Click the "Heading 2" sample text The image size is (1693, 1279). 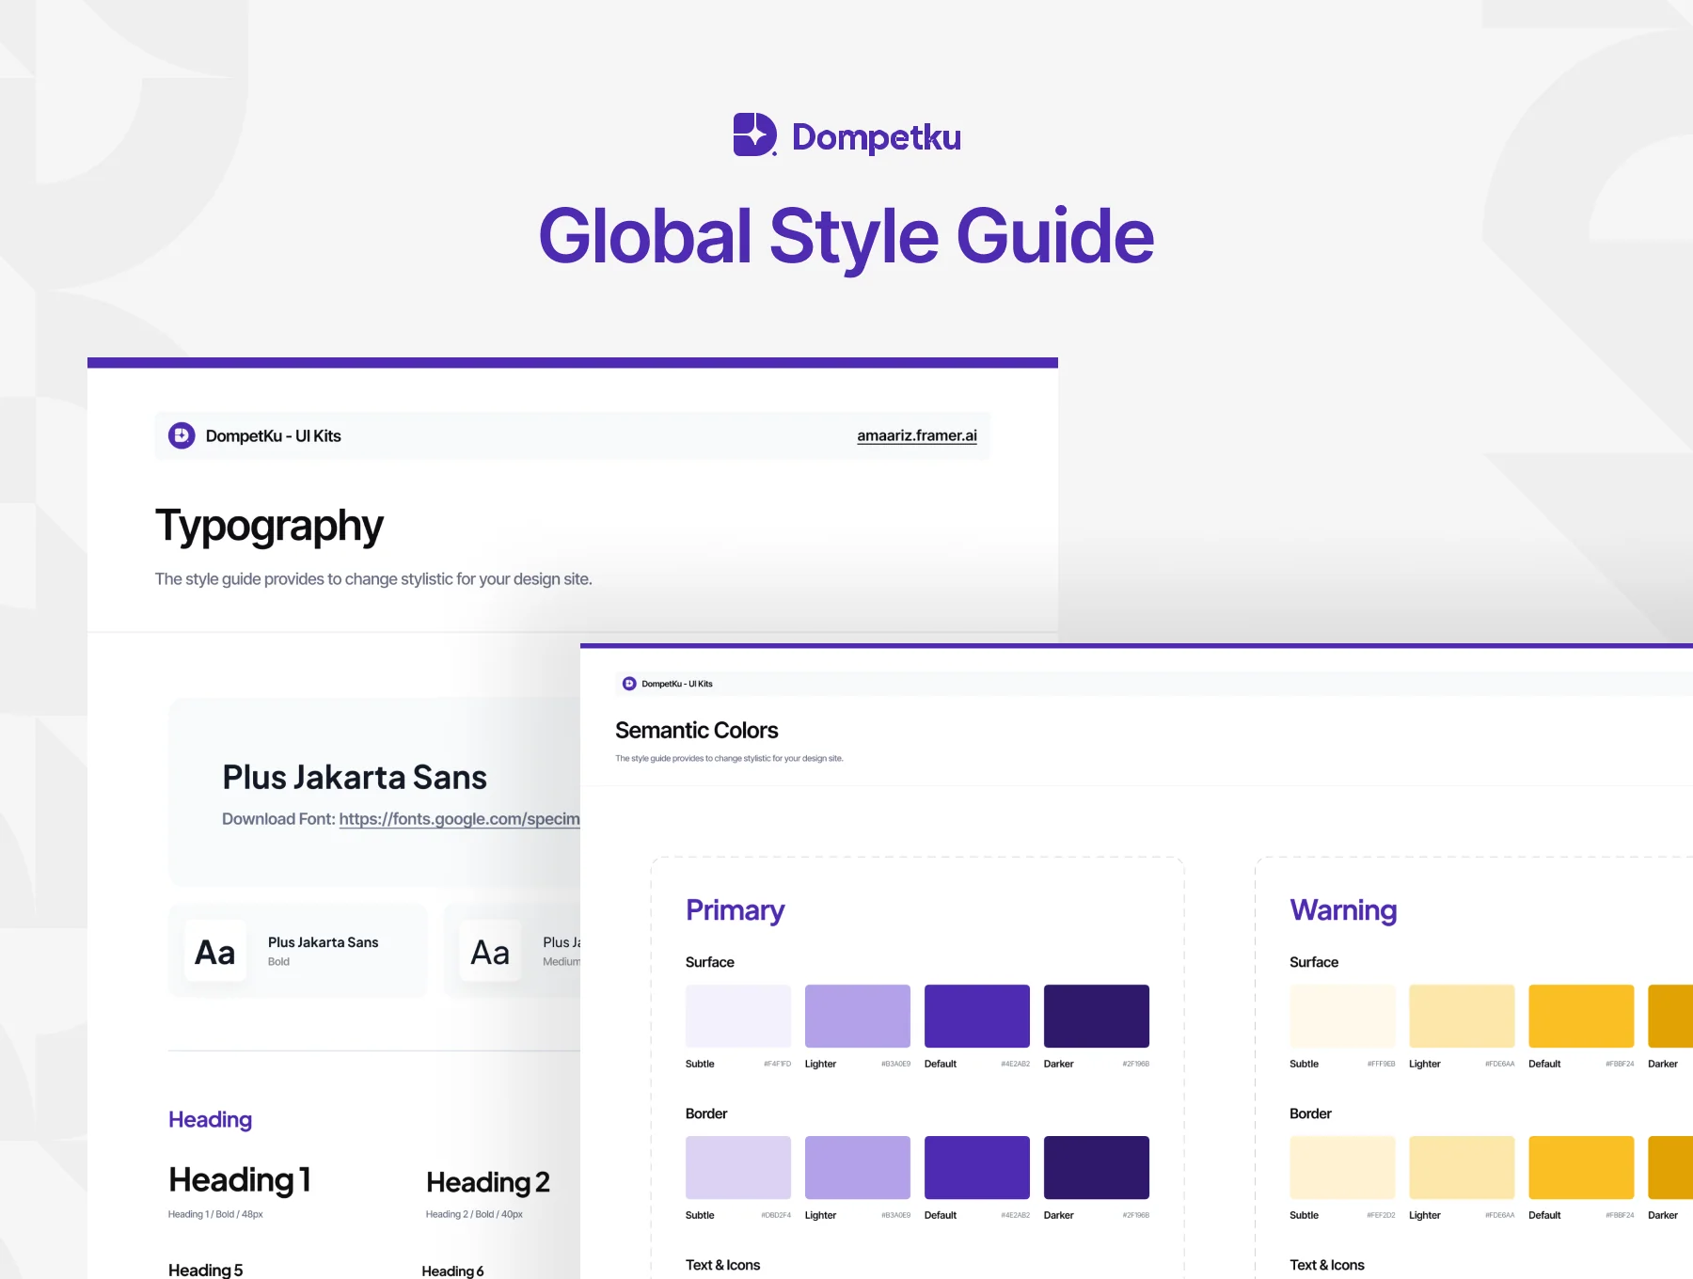[x=488, y=1182]
